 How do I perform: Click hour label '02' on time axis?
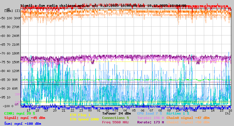(x=107, y=110)
